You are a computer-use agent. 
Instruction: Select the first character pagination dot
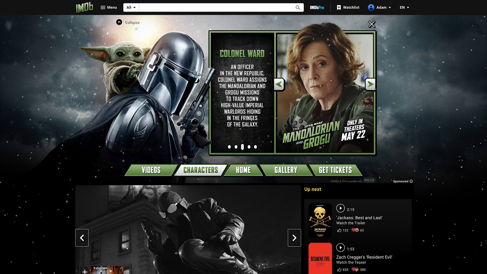229,147
